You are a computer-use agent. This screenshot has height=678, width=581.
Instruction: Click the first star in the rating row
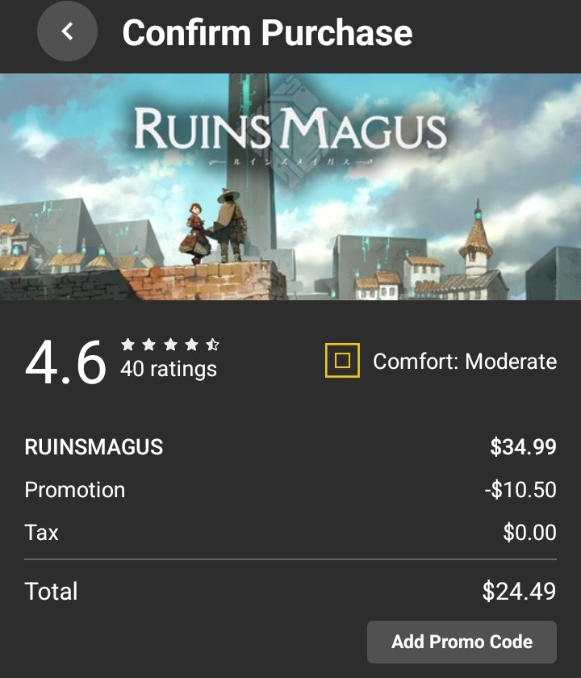pos(128,345)
